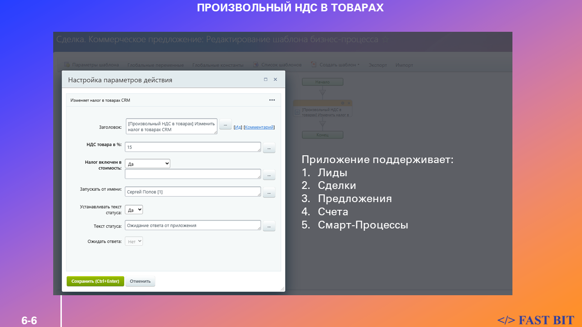Click the Ожидать ответа label
Screen dimensions: 582x327
105,242
